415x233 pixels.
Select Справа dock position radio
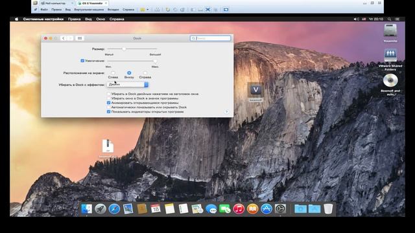coord(145,73)
